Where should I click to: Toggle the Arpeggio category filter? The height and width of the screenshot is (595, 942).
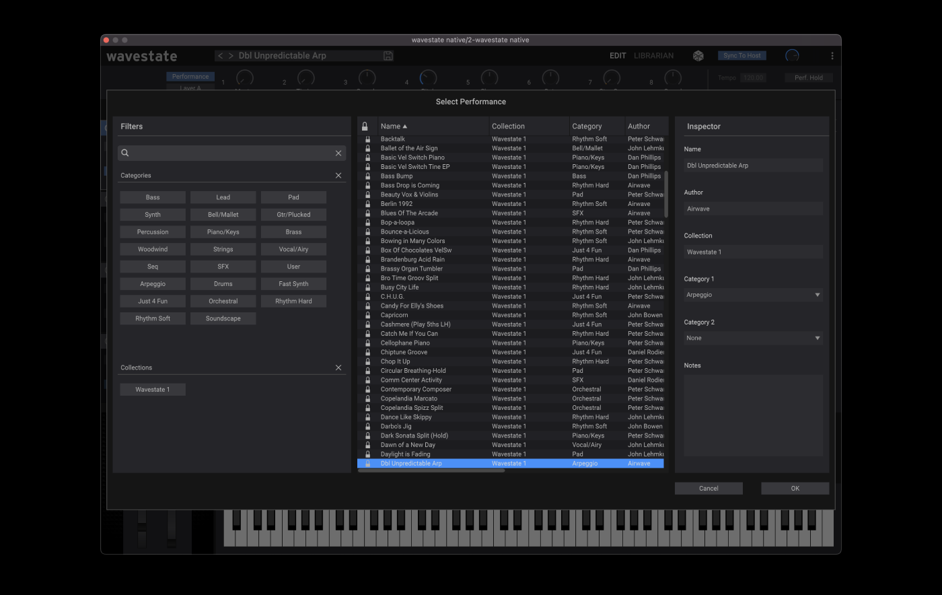153,284
